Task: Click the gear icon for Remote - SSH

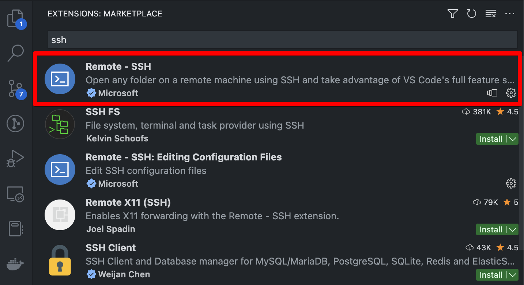Action: click(x=511, y=93)
